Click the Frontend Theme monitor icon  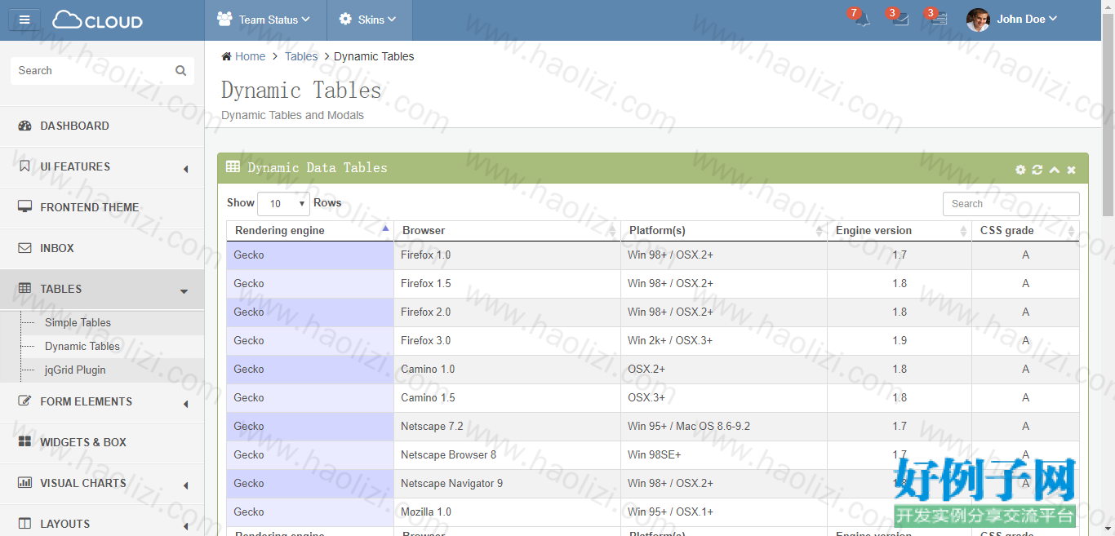pos(24,207)
